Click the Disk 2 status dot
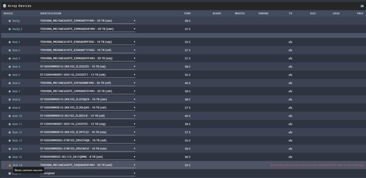This screenshot has width=366, height=178. point(10,50)
